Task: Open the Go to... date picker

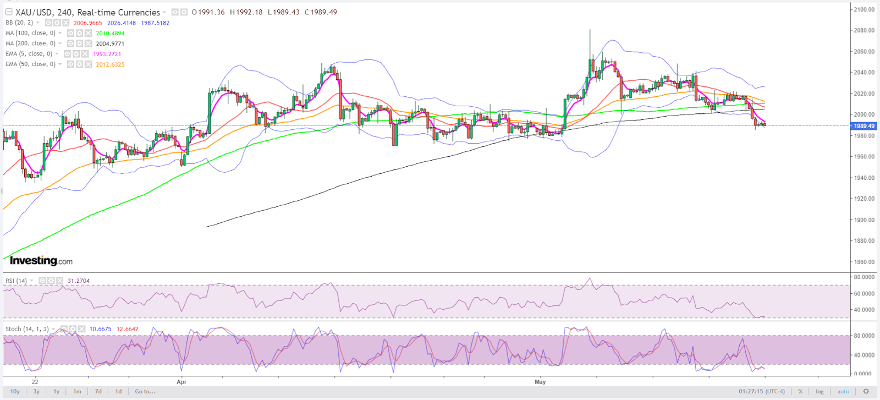Action: tap(145, 392)
